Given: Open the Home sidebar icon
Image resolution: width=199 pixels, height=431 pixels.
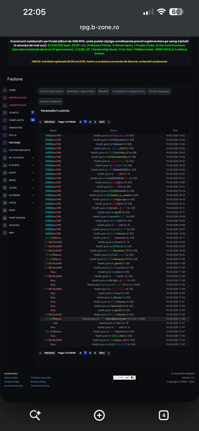Looking at the screenshot, I should (5, 90).
